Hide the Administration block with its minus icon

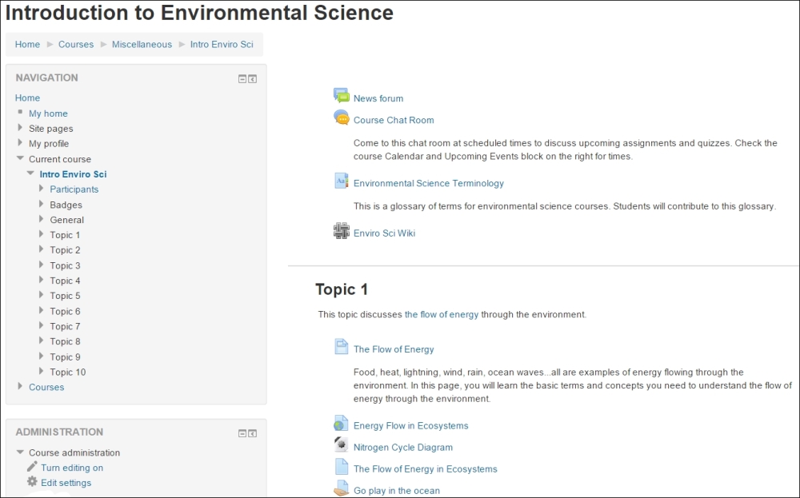[x=242, y=433]
